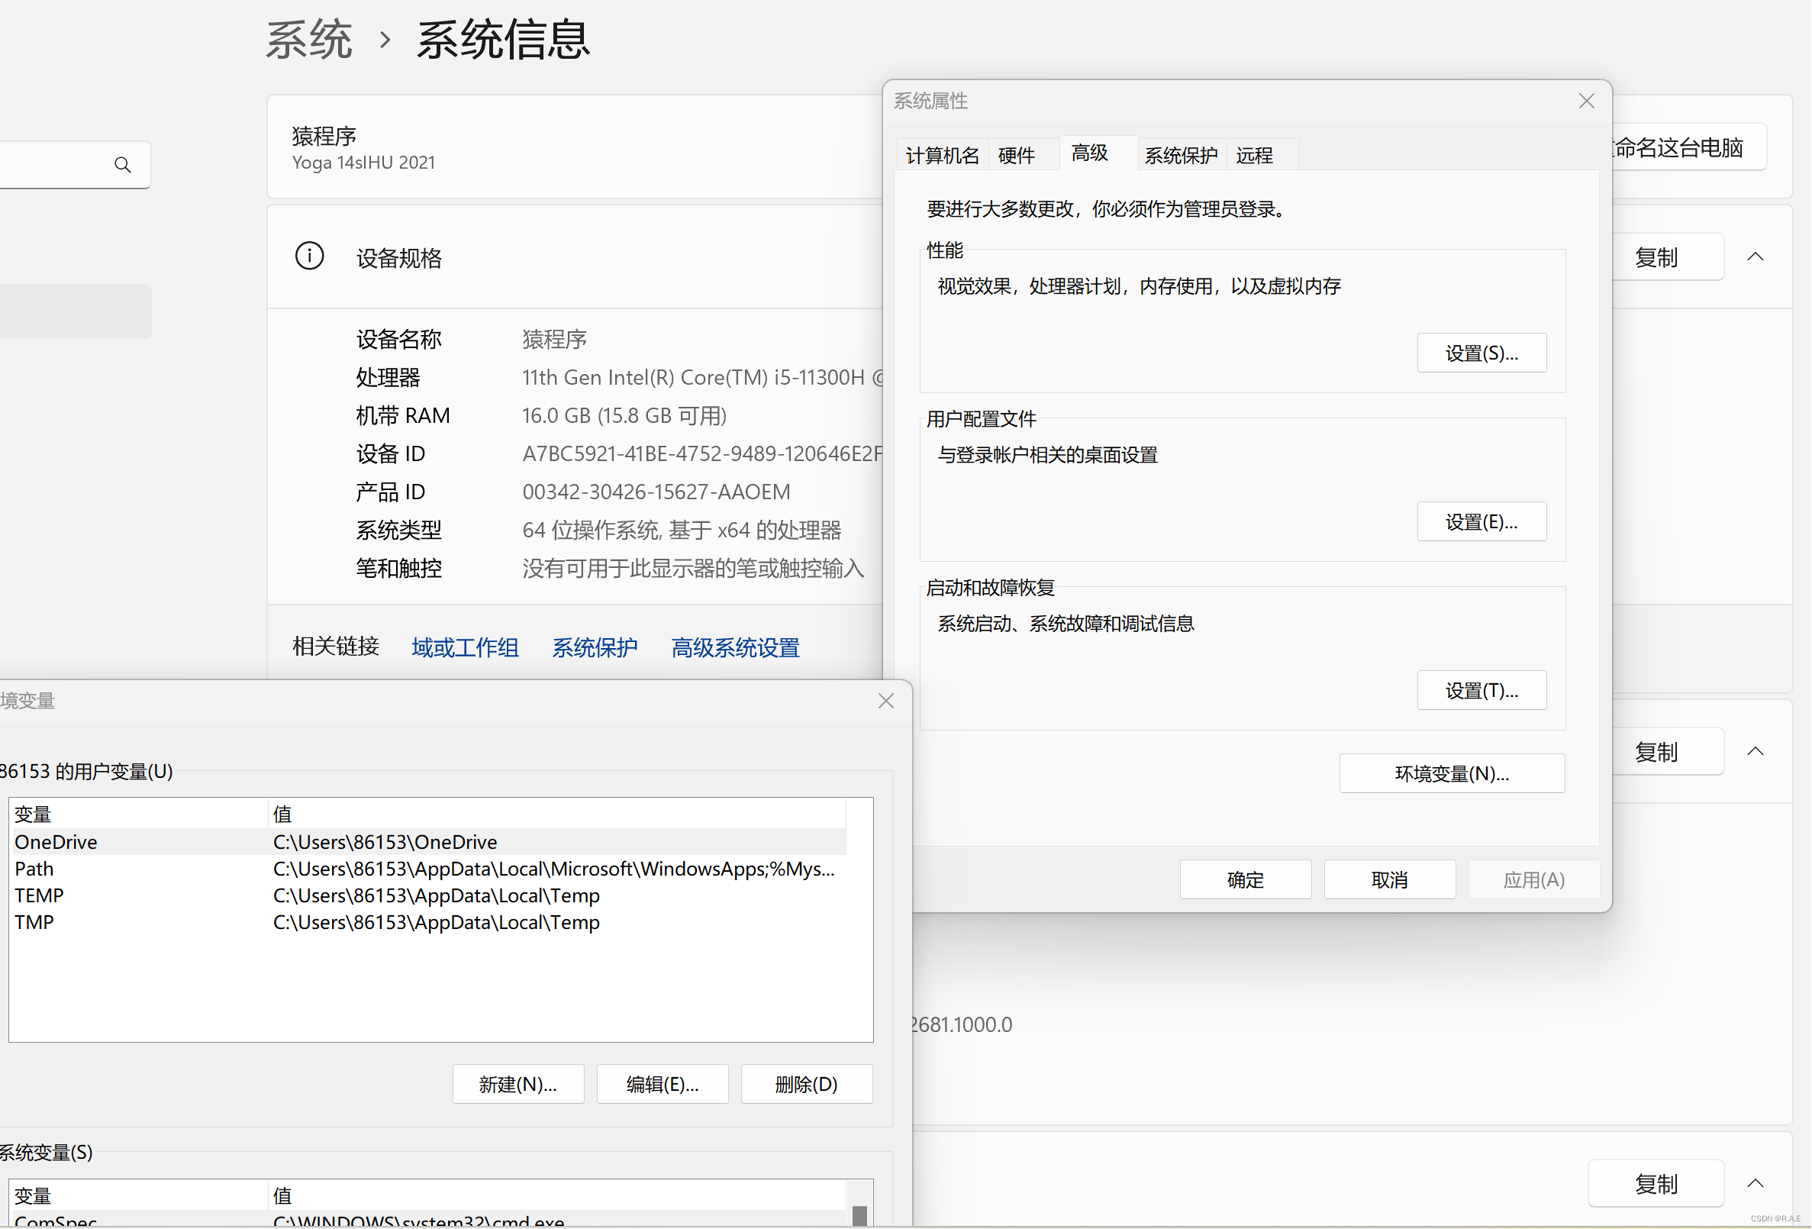Click the 变量 column header in system variables

139,1195
